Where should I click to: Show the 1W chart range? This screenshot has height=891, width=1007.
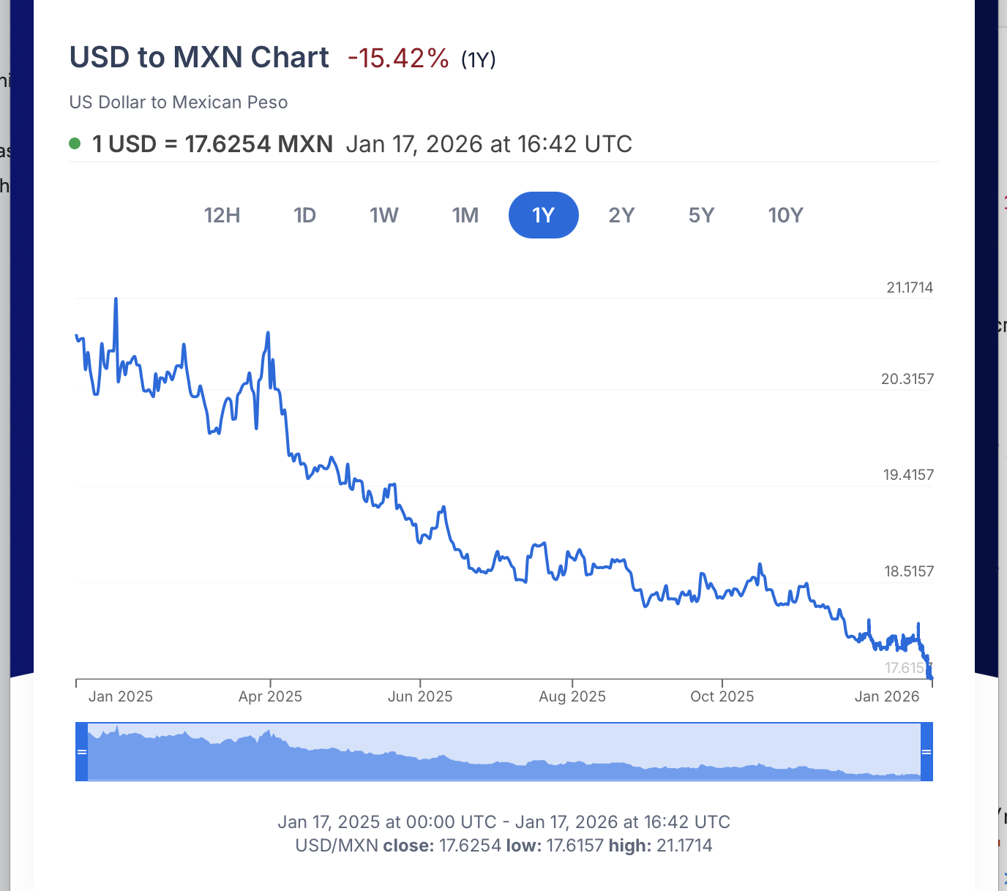(x=383, y=215)
